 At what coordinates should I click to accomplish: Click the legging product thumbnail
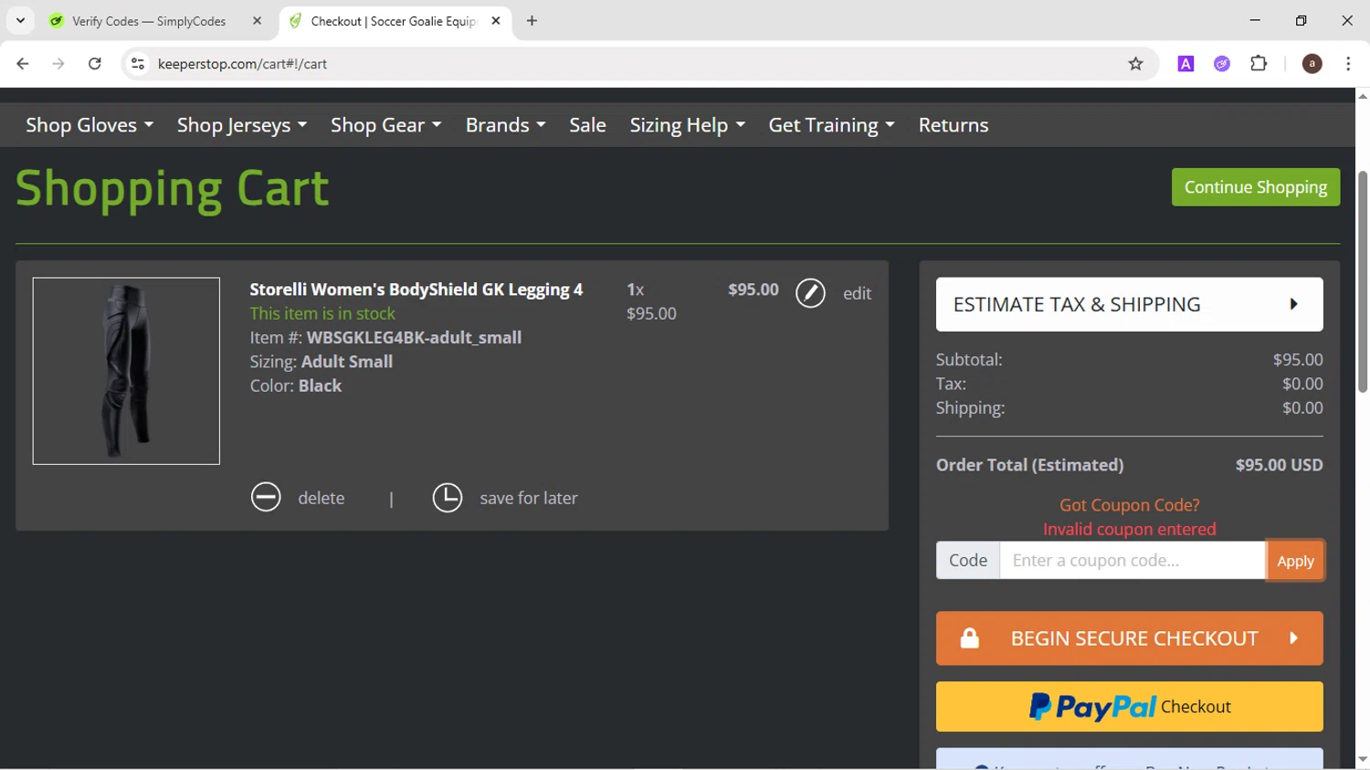(x=126, y=371)
